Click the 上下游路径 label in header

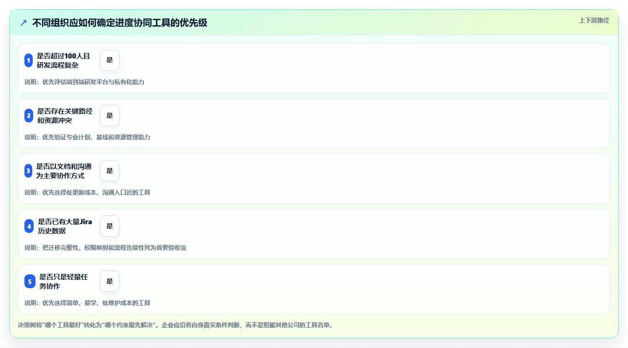[594, 20]
